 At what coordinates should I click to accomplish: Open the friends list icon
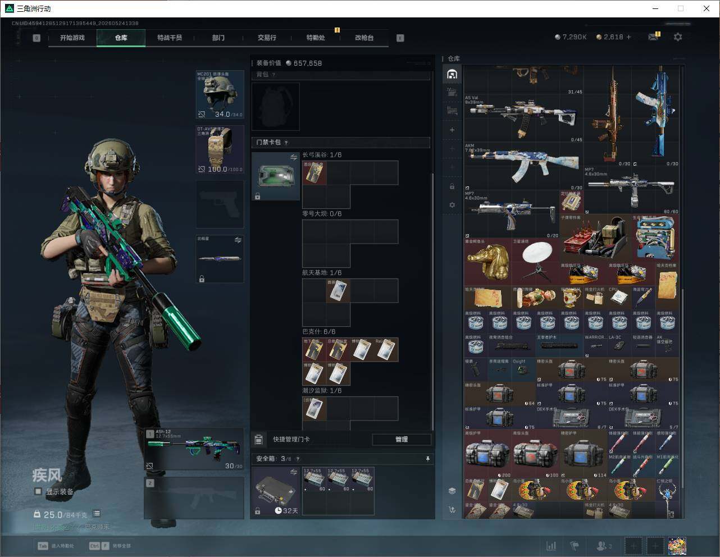(x=604, y=546)
